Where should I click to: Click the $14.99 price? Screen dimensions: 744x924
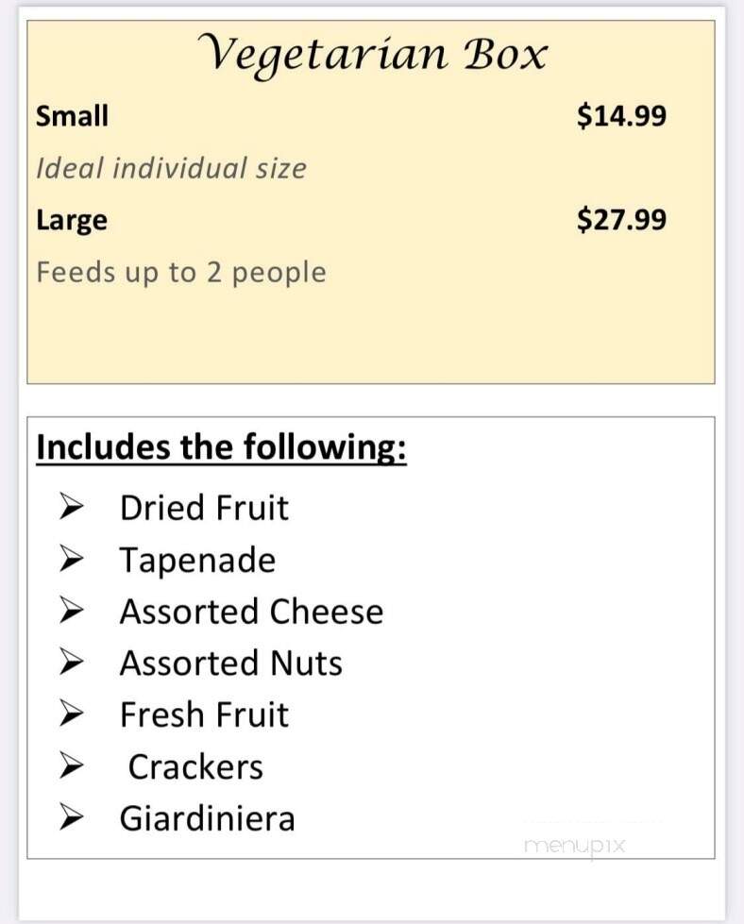(x=621, y=115)
